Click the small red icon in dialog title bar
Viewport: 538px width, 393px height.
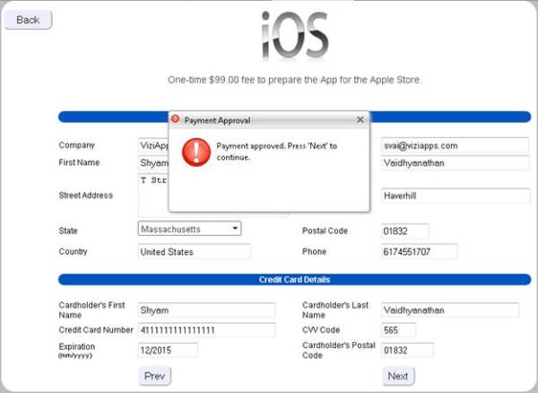coord(175,118)
